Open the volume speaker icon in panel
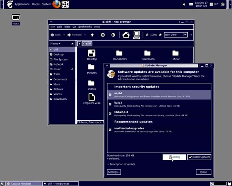 [x=184, y=5]
